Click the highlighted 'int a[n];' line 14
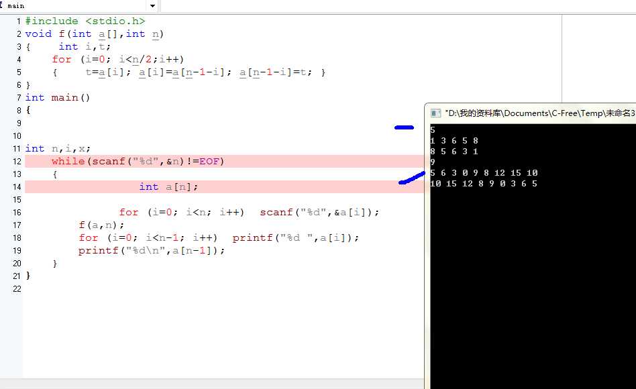This screenshot has height=389, width=636. (x=224, y=186)
